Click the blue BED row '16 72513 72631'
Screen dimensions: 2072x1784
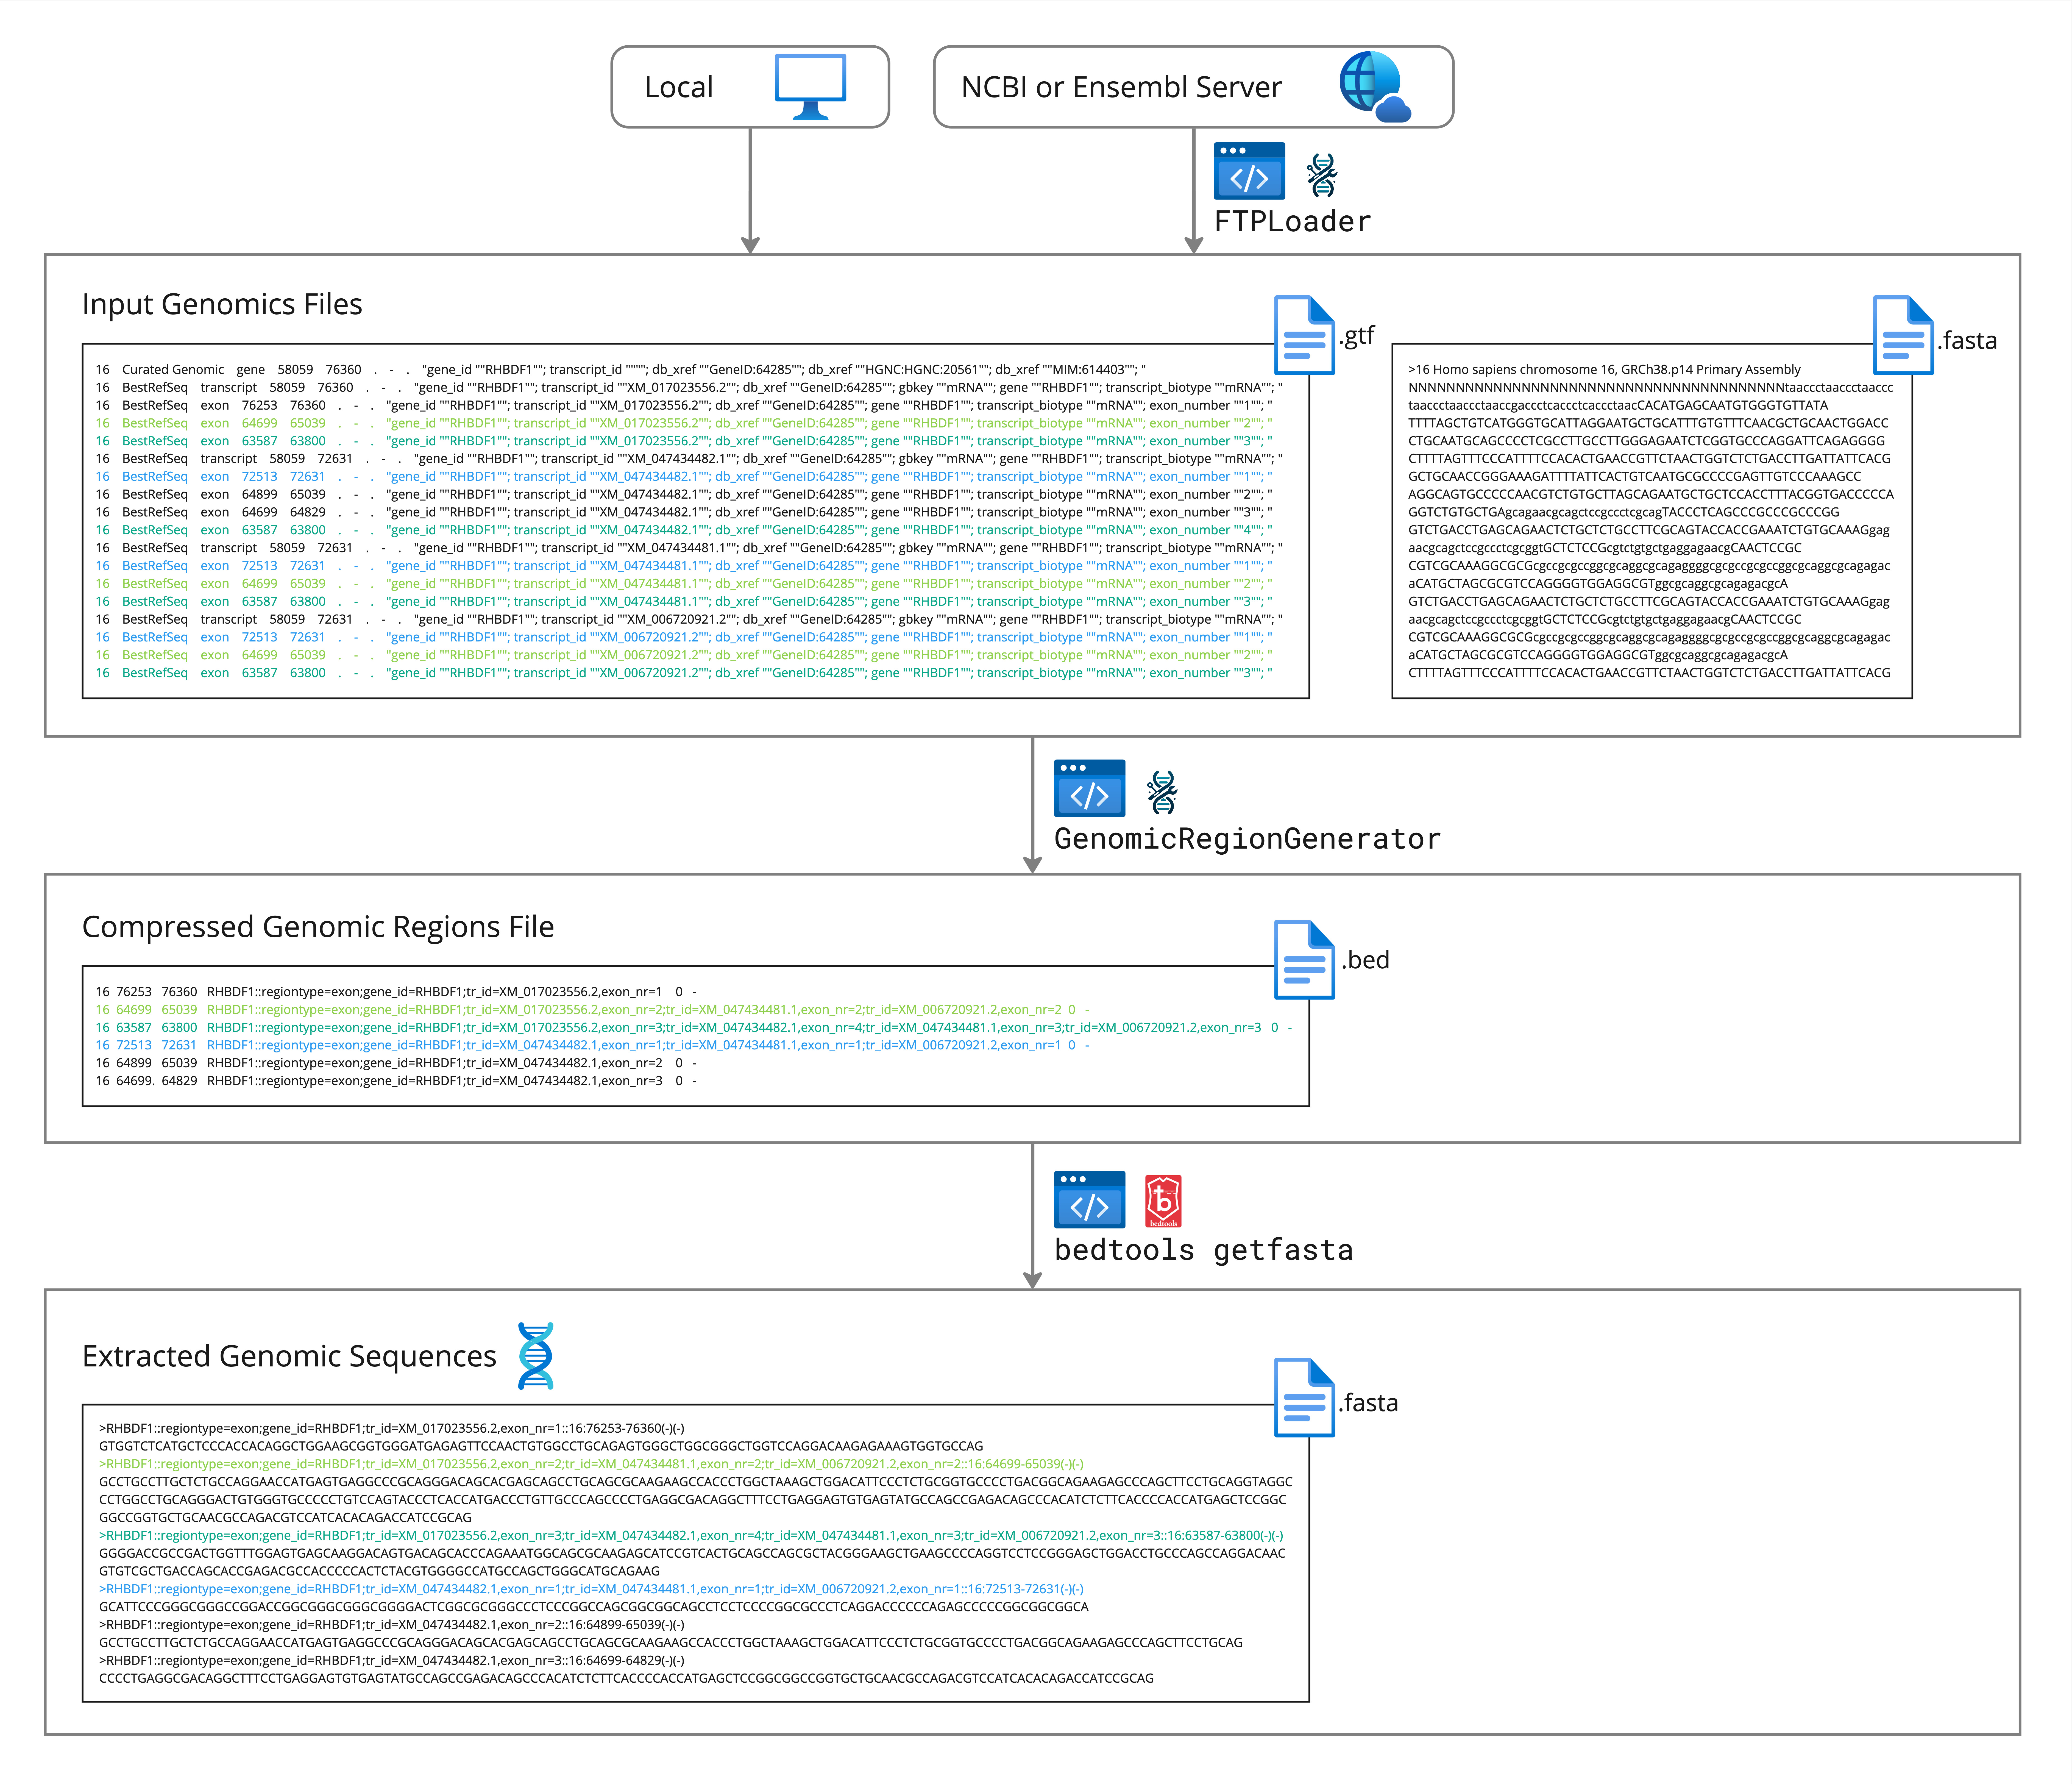point(592,1045)
